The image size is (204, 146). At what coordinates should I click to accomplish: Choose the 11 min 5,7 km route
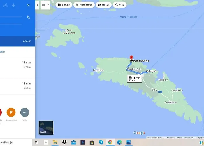[x=17, y=65]
